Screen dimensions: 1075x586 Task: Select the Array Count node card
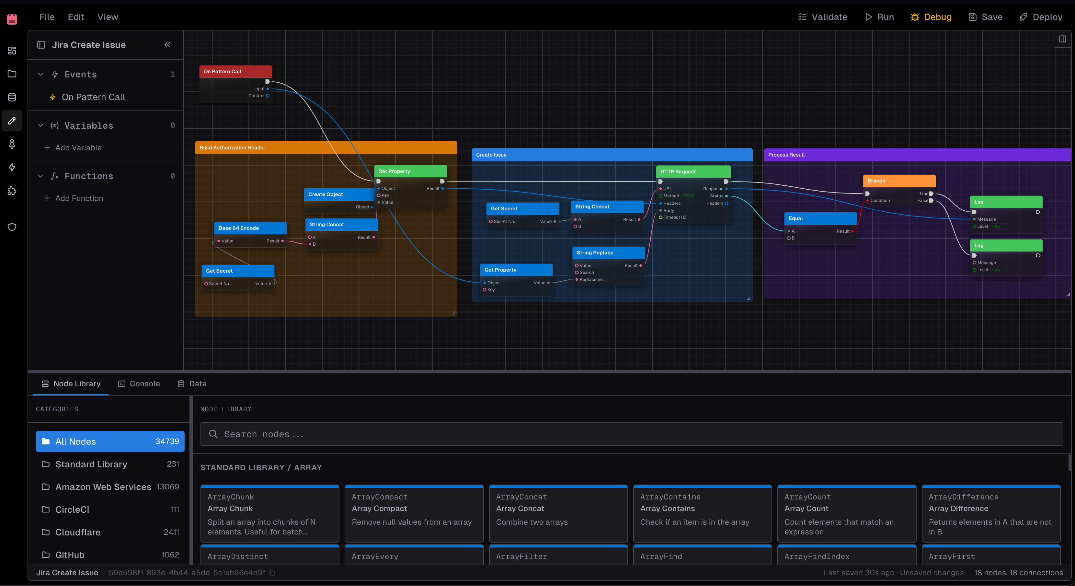coord(847,513)
